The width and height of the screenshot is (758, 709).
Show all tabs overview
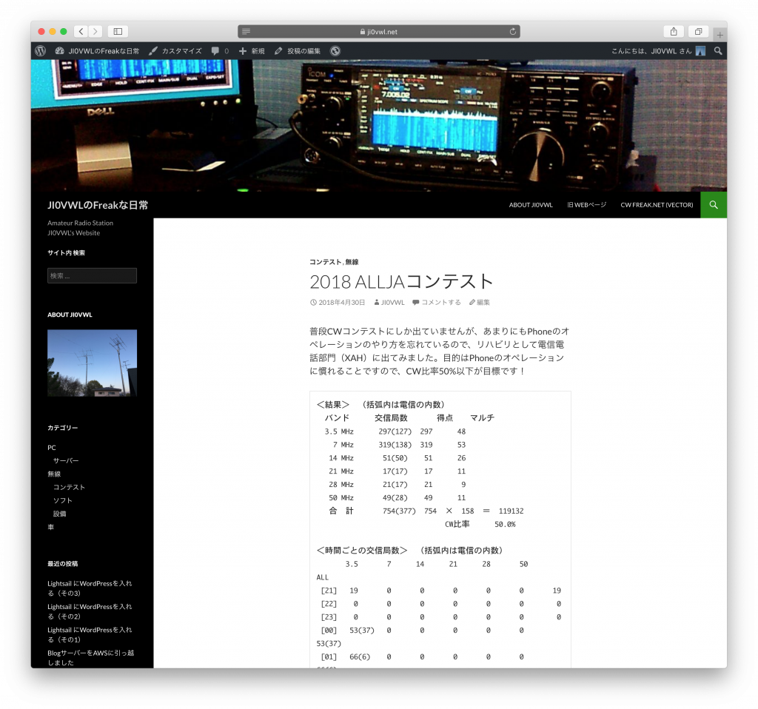[x=699, y=31]
